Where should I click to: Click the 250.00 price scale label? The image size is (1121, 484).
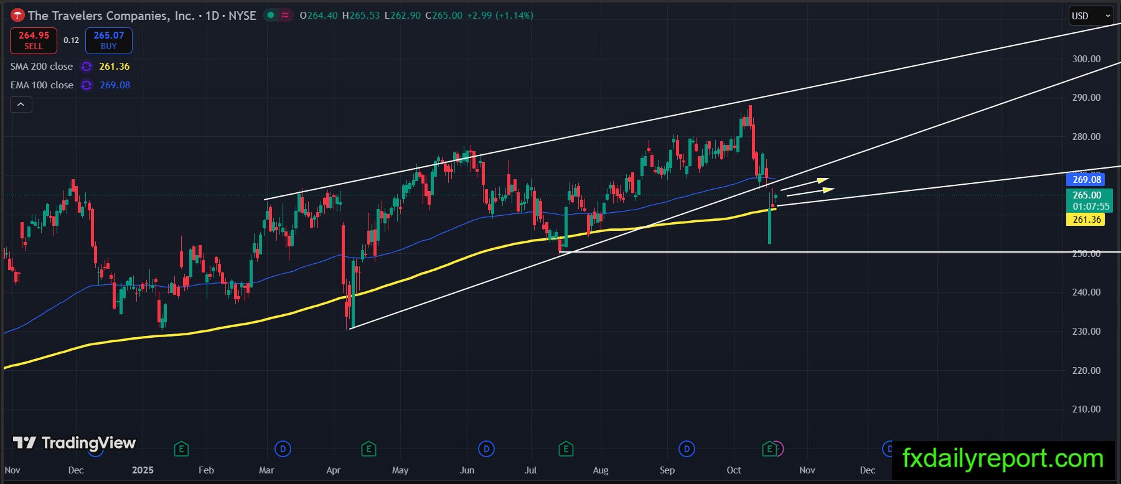[x=1086, y=254]
